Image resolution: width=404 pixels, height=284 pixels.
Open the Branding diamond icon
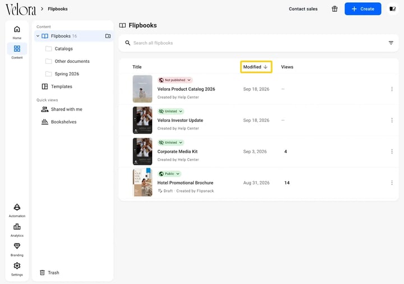pyautogui.click(x=17, y=246)
